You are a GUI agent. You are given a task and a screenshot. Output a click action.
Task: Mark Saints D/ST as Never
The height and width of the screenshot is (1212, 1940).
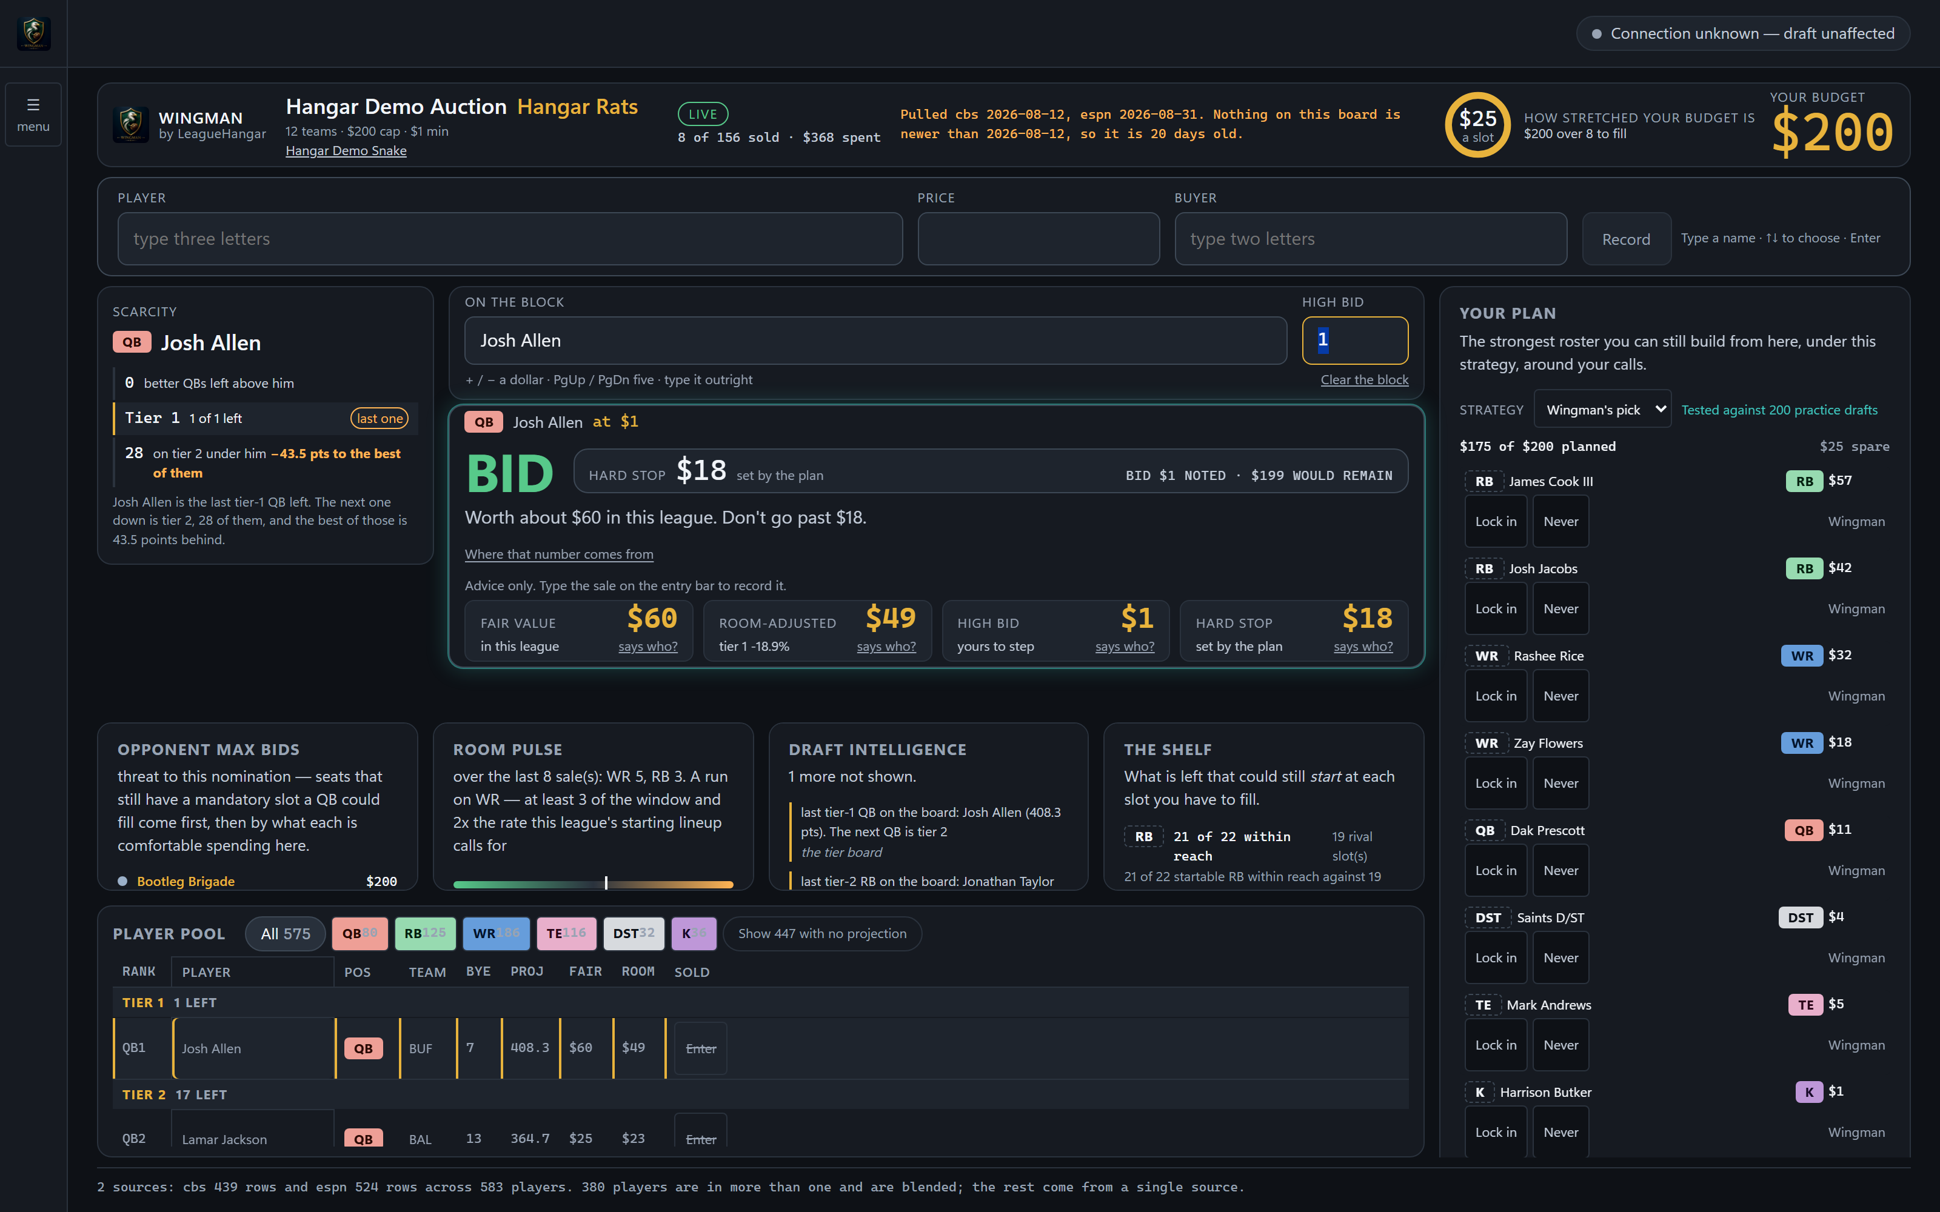pos(1561,958)
